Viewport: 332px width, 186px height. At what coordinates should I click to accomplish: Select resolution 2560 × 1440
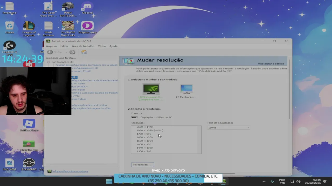pyautogui.click(x=144, y=127)
